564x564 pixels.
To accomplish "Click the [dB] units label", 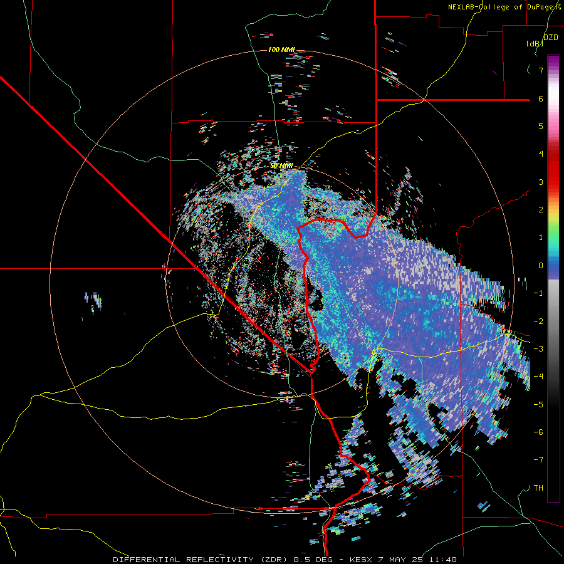I will pos(535,43).
